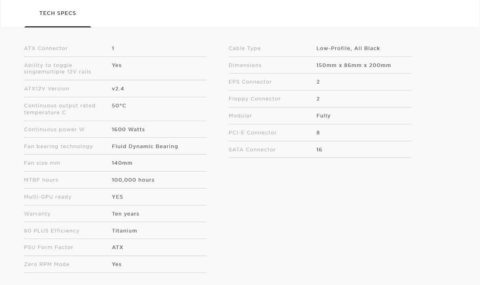Select the Multi-GPU ready label
Screen dimensions: 480x285
coord(48,197)
